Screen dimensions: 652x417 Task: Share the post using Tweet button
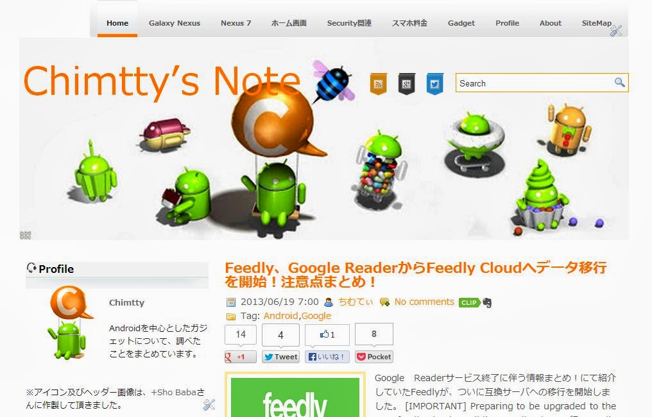280,357
